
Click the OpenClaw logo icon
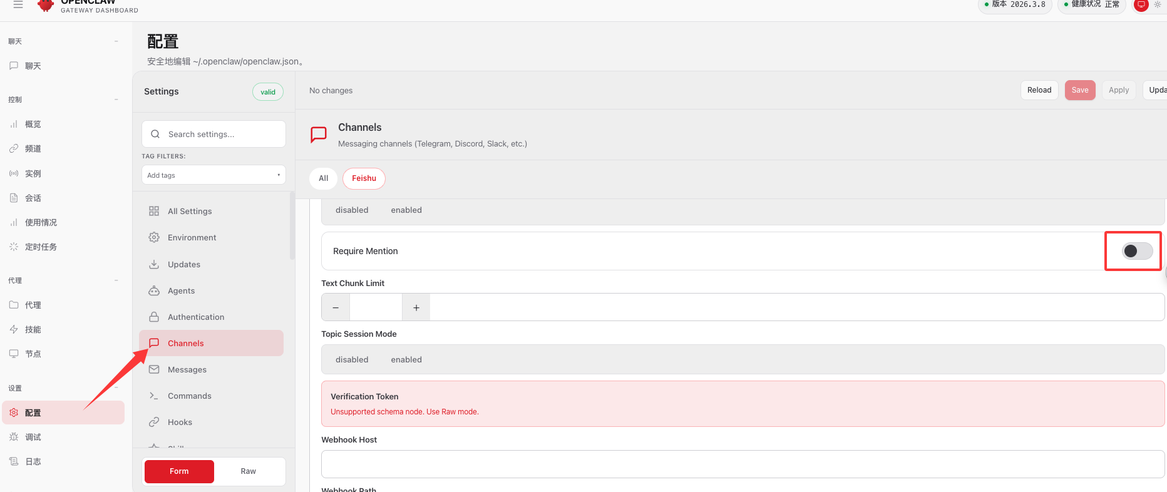(x=46, y=6)
